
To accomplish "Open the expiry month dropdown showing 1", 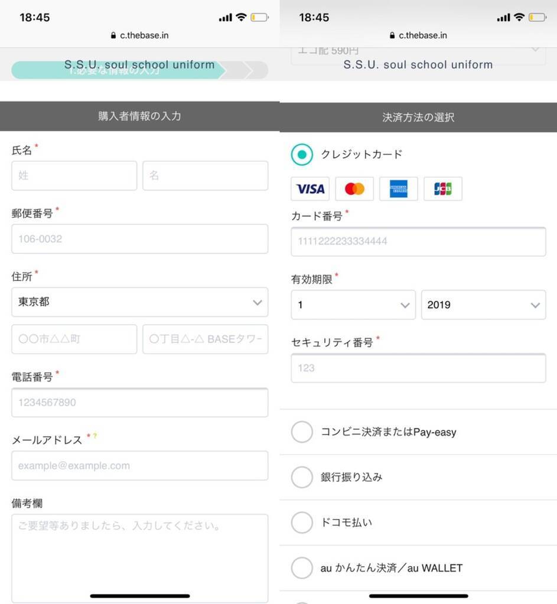I will point(353,305).
